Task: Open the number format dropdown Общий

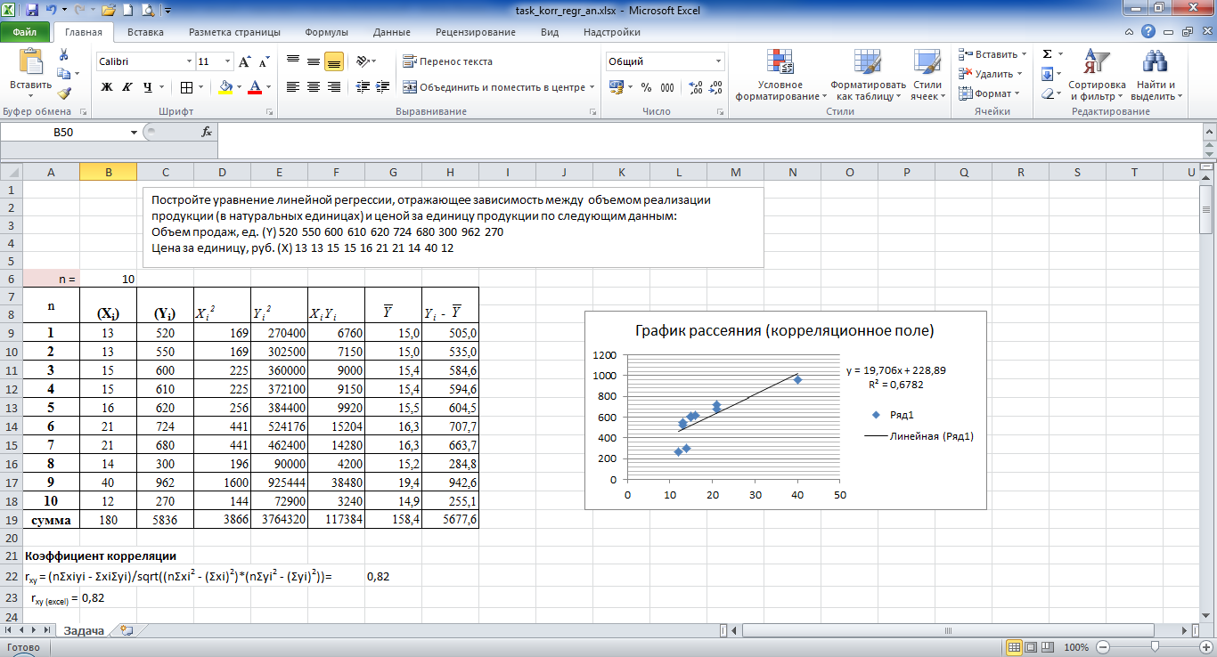Action: coord(718,61)
